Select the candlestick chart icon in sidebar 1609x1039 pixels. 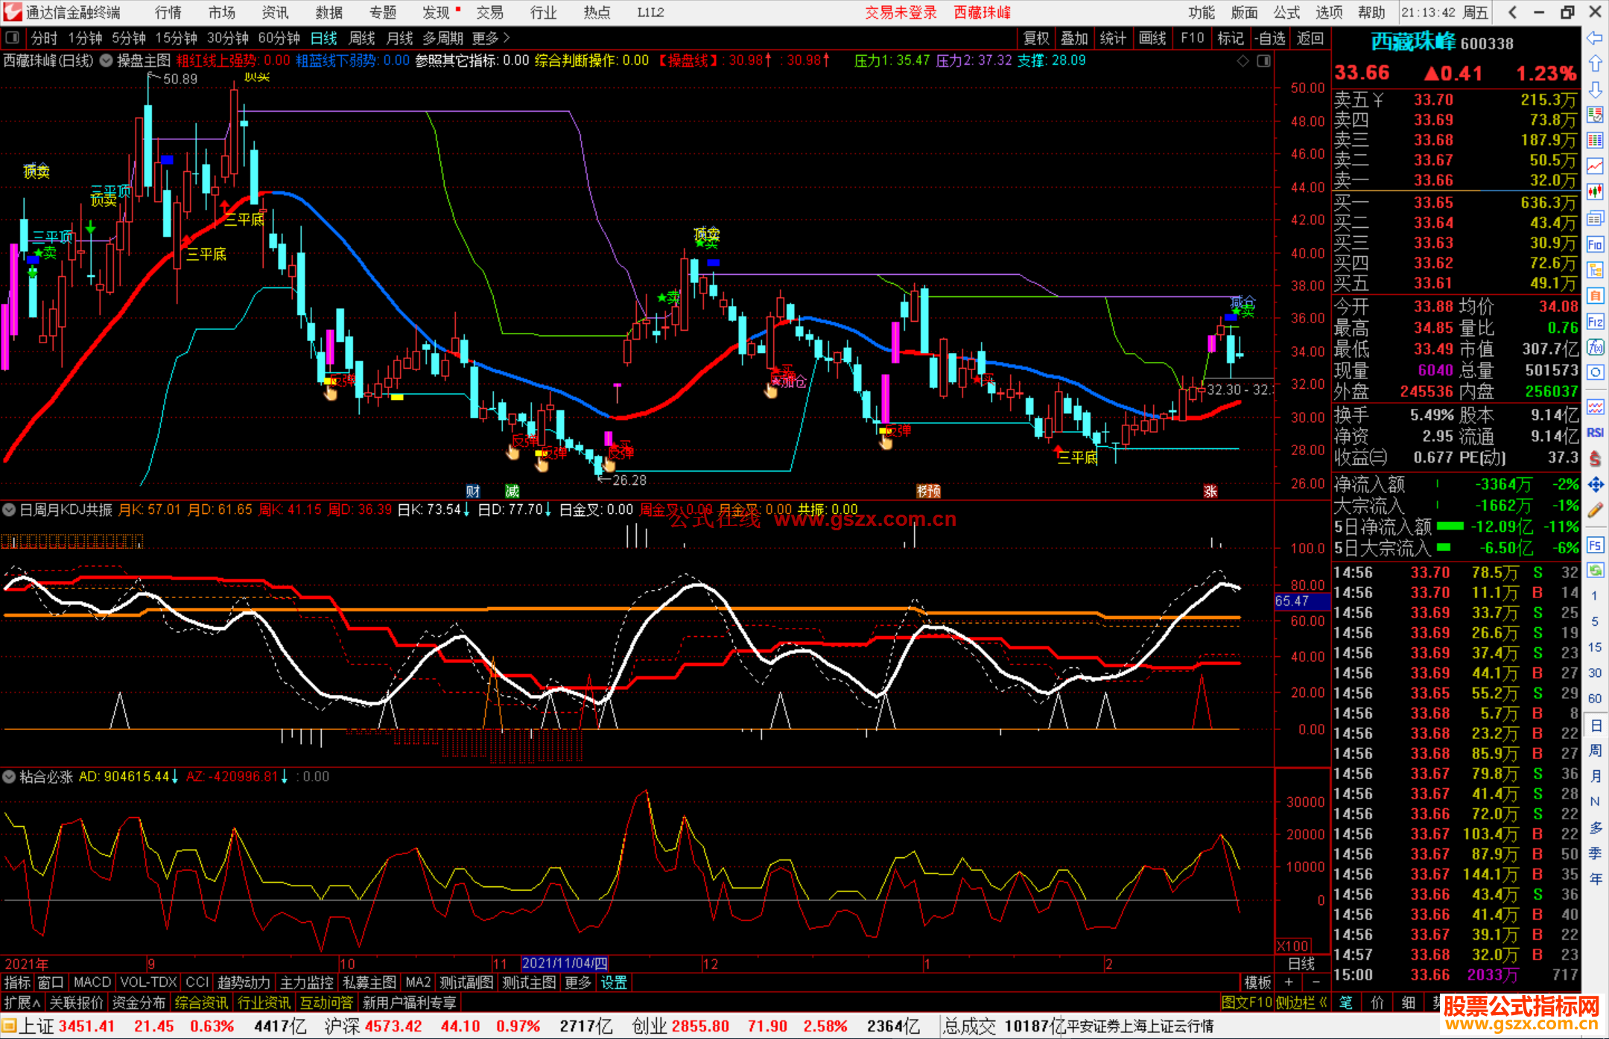pyautogui.click(x=1595, y=192)
